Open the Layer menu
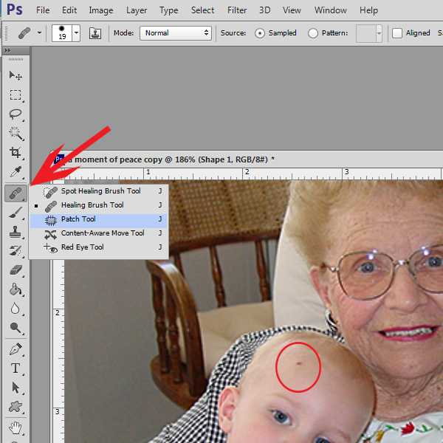The width and height of the screenshot is (443, 443). 137,10
